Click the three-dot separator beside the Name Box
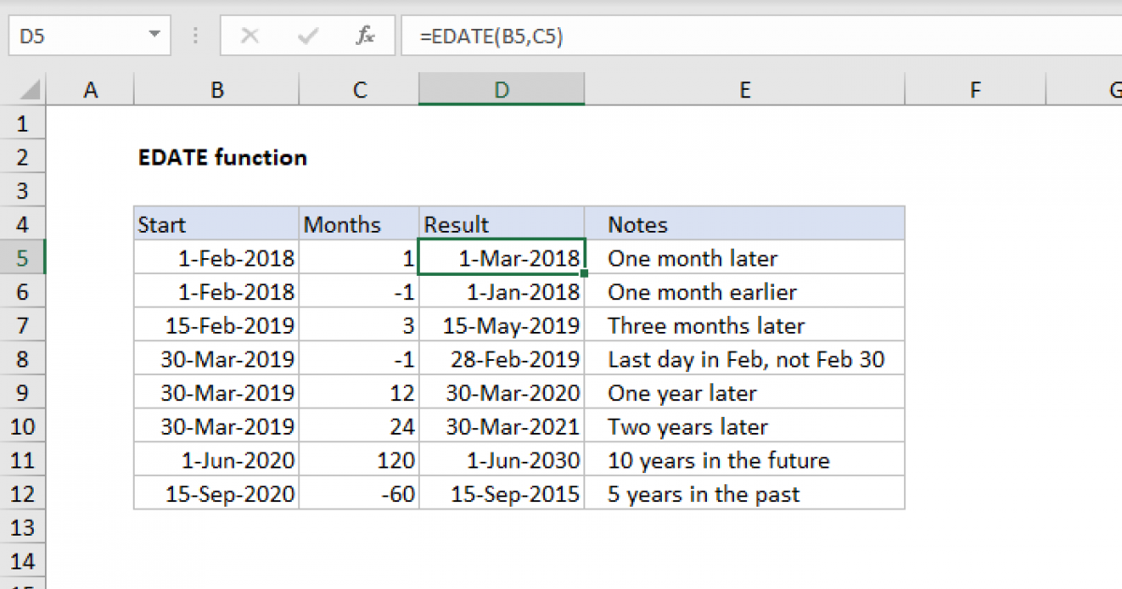Viewport: 1122px width, 589px height. (x=194, y=36)
